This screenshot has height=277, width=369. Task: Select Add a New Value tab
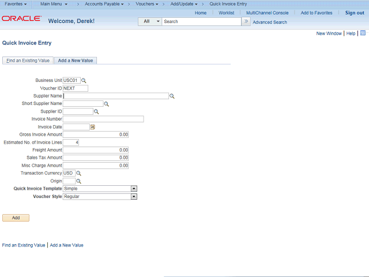pos(76,61)
